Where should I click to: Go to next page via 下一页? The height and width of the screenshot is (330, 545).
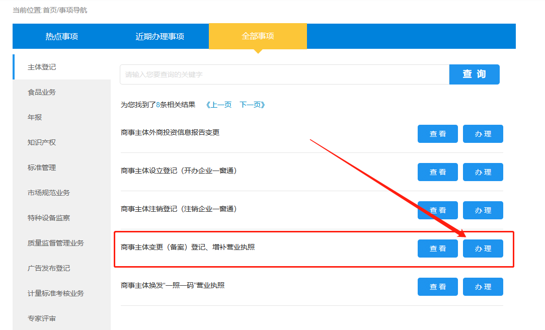click(x=252, y=105)
